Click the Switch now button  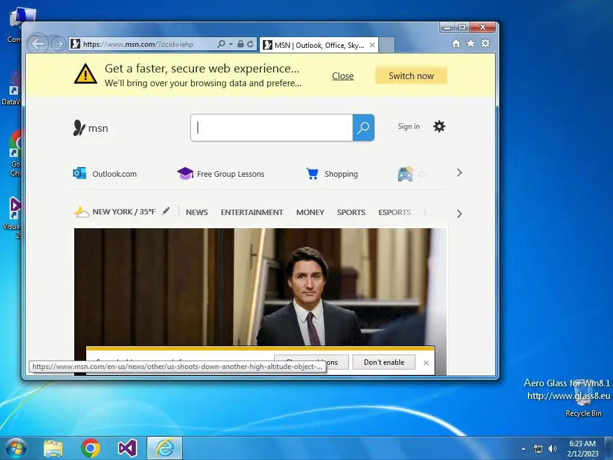tap(411, 75)
